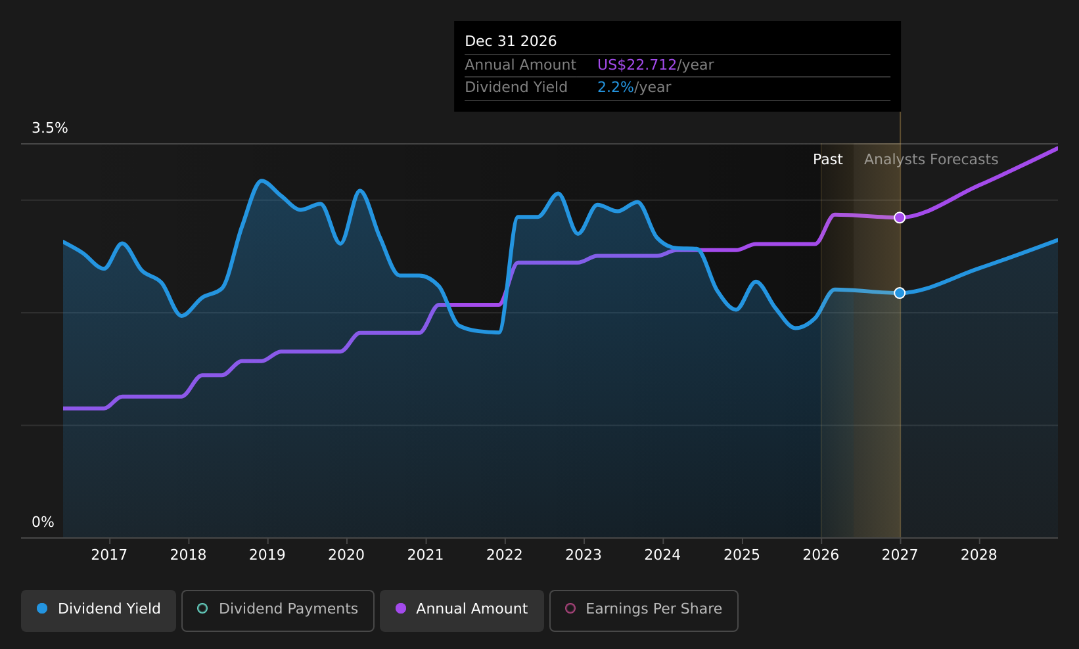Toggle the Dividend Yield legend series
This screenshot has height=649, width=1079.
click(x=99, y=610)
